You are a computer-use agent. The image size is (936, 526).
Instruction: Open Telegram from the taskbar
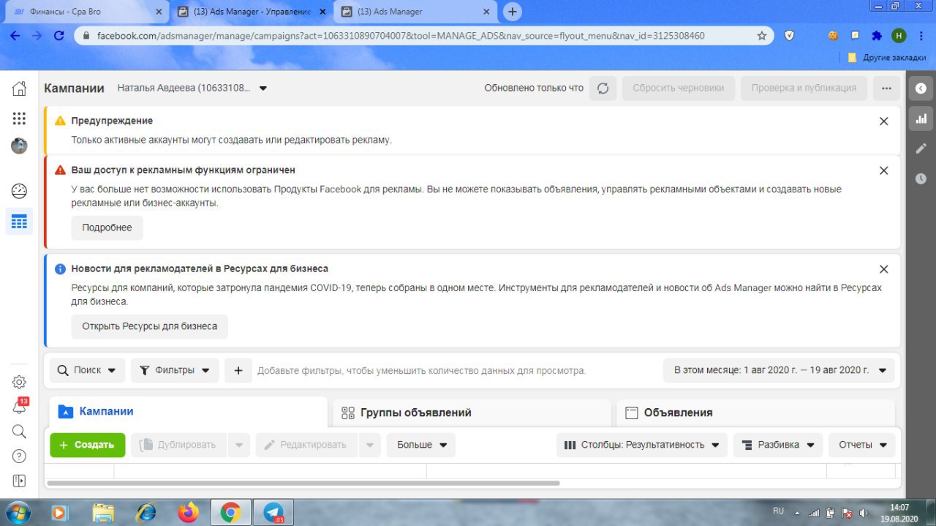(274, 513)
